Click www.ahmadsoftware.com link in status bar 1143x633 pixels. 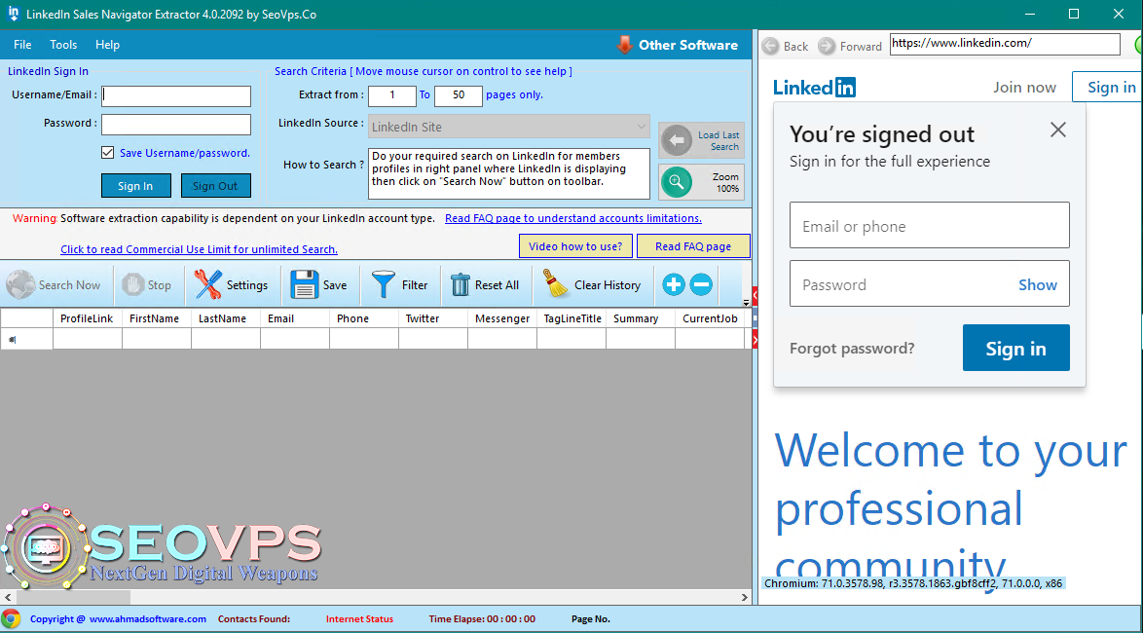pos(148,619)
